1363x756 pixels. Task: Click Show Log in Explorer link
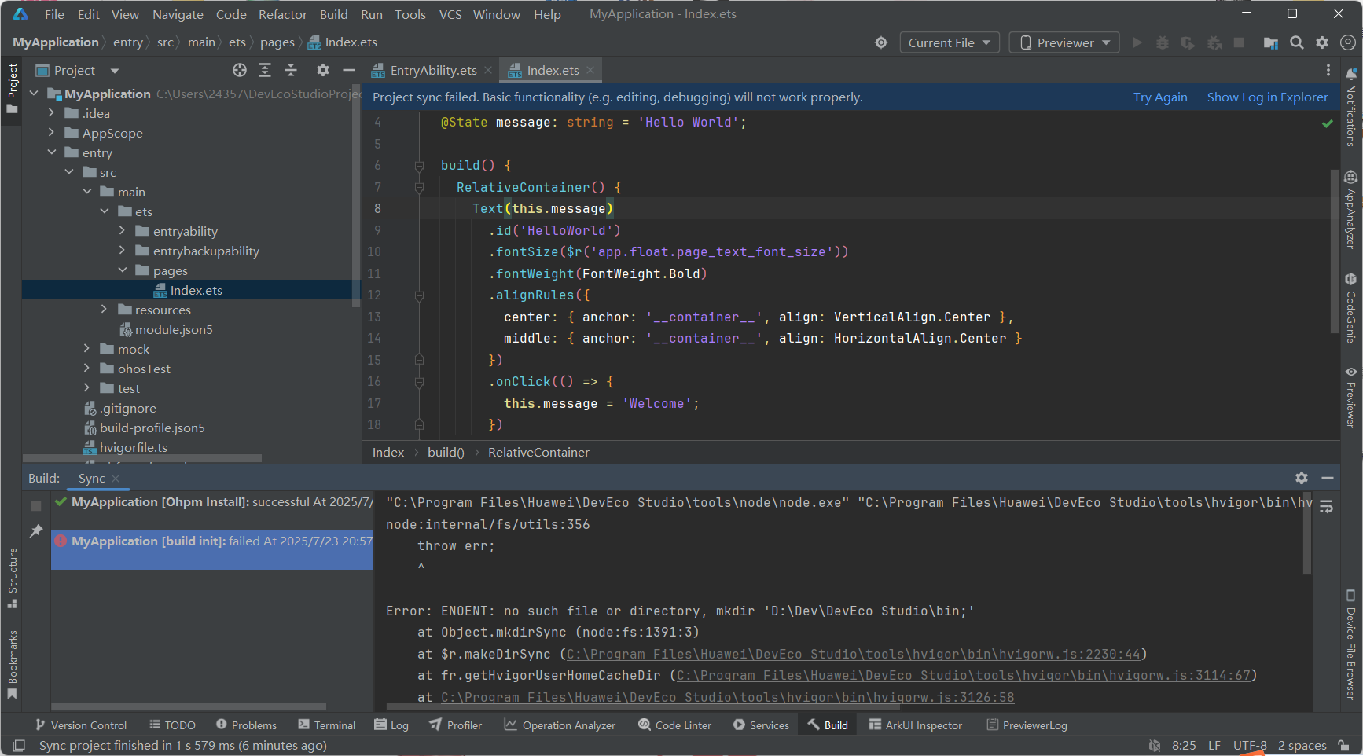click(1267, 97)
